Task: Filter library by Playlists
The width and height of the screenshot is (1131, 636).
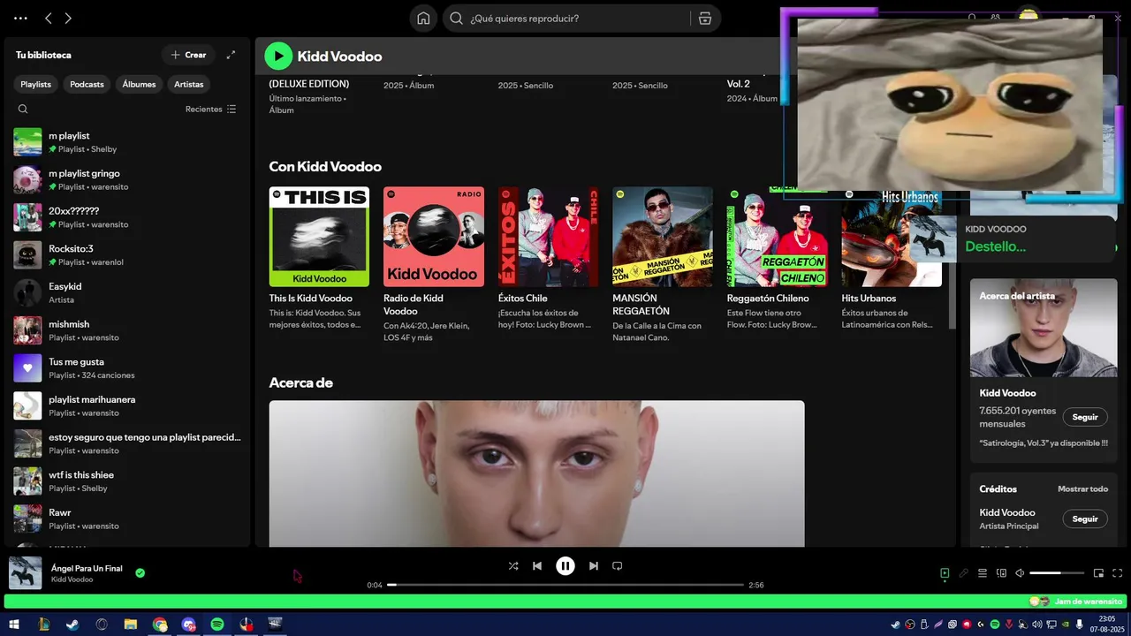Action: pos(36,84)
